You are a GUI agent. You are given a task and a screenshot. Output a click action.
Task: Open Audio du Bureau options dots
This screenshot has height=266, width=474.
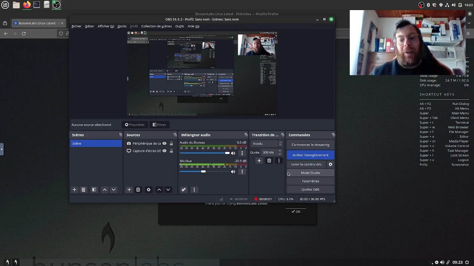[242, 153]
